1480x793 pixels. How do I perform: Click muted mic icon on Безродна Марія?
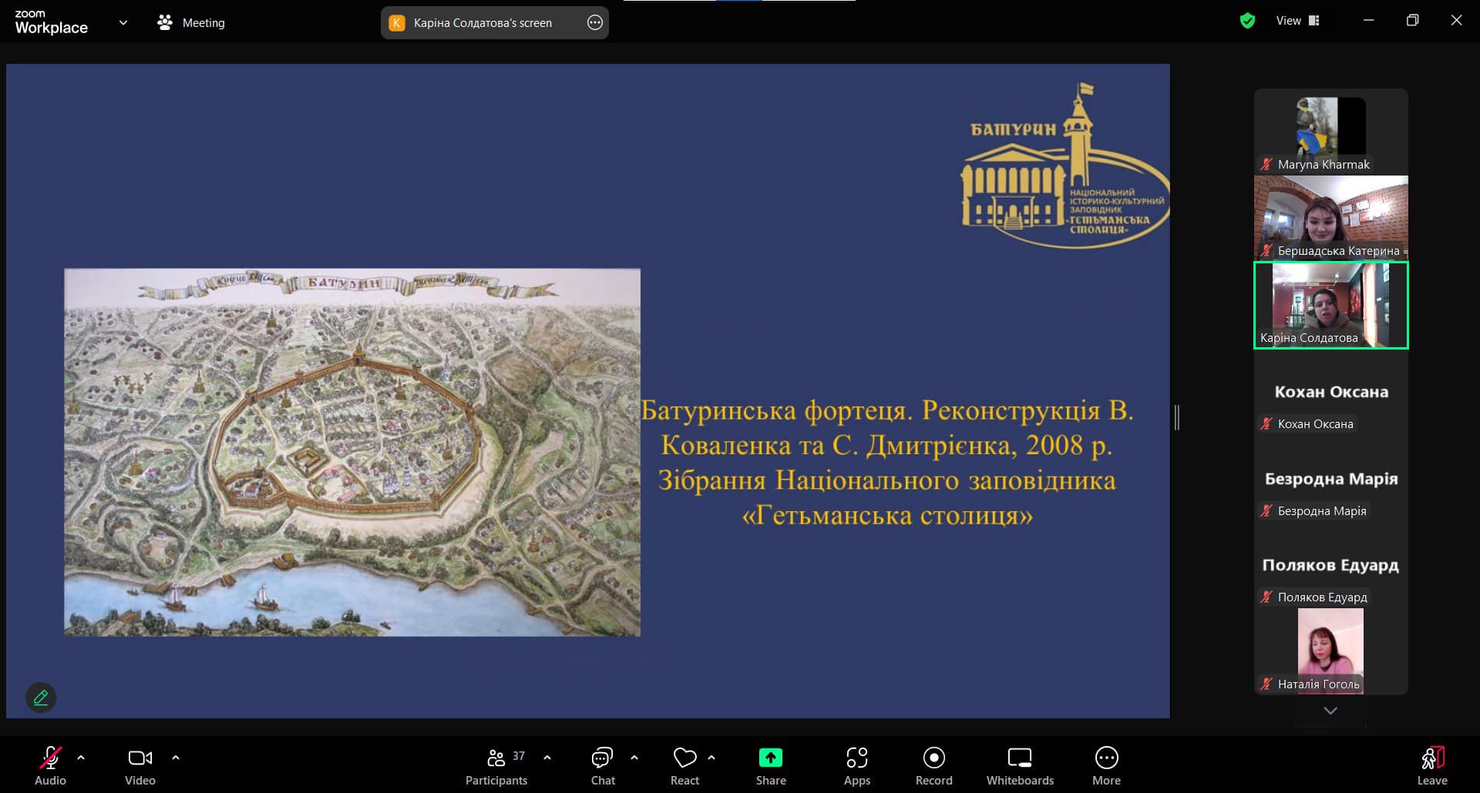[1266, 510]
